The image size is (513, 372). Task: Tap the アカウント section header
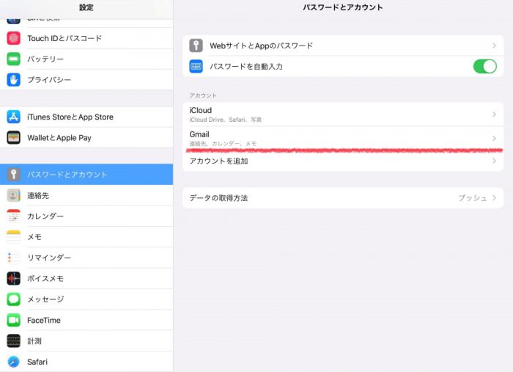(203, 95)
